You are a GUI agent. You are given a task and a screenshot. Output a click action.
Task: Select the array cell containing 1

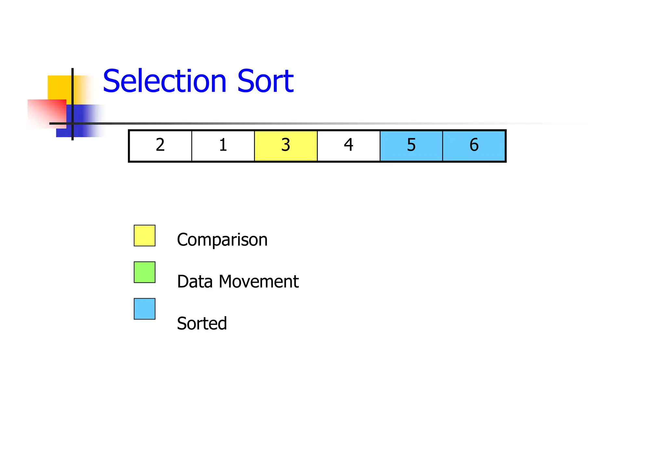(x=223, y=146)
